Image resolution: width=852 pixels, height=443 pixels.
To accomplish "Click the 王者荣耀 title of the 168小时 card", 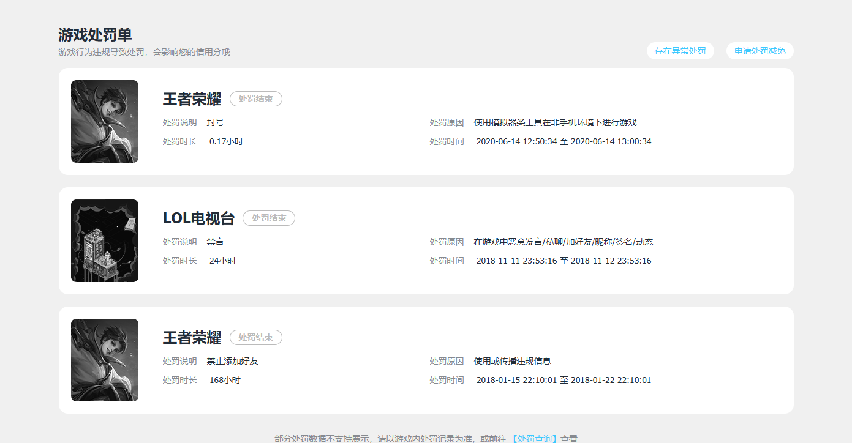I will coord(192,337).
